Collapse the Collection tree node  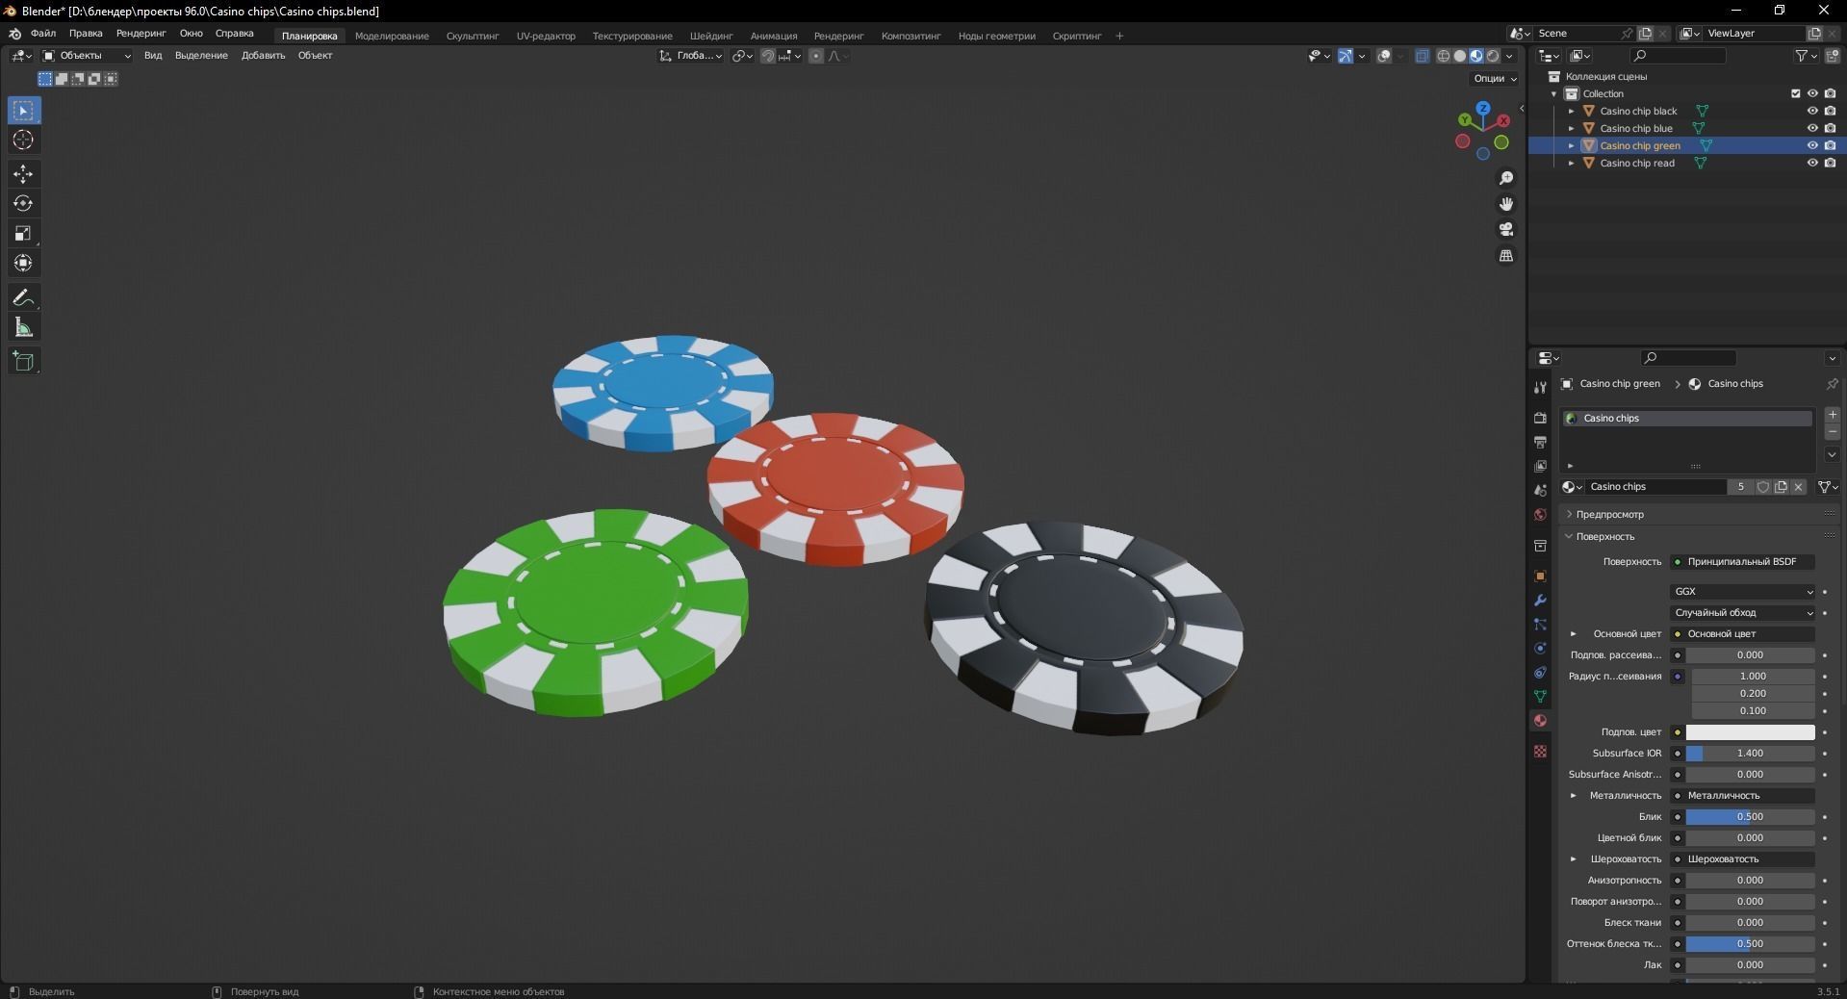click(1554, 93)
